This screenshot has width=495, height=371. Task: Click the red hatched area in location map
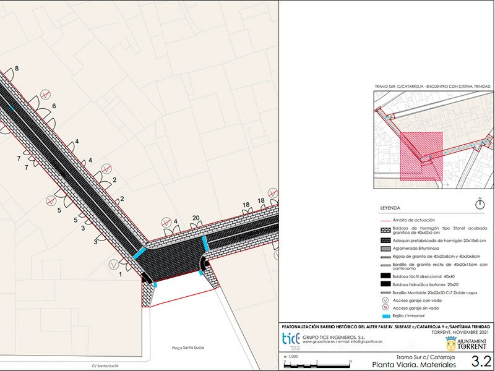(x=421, y=155)
